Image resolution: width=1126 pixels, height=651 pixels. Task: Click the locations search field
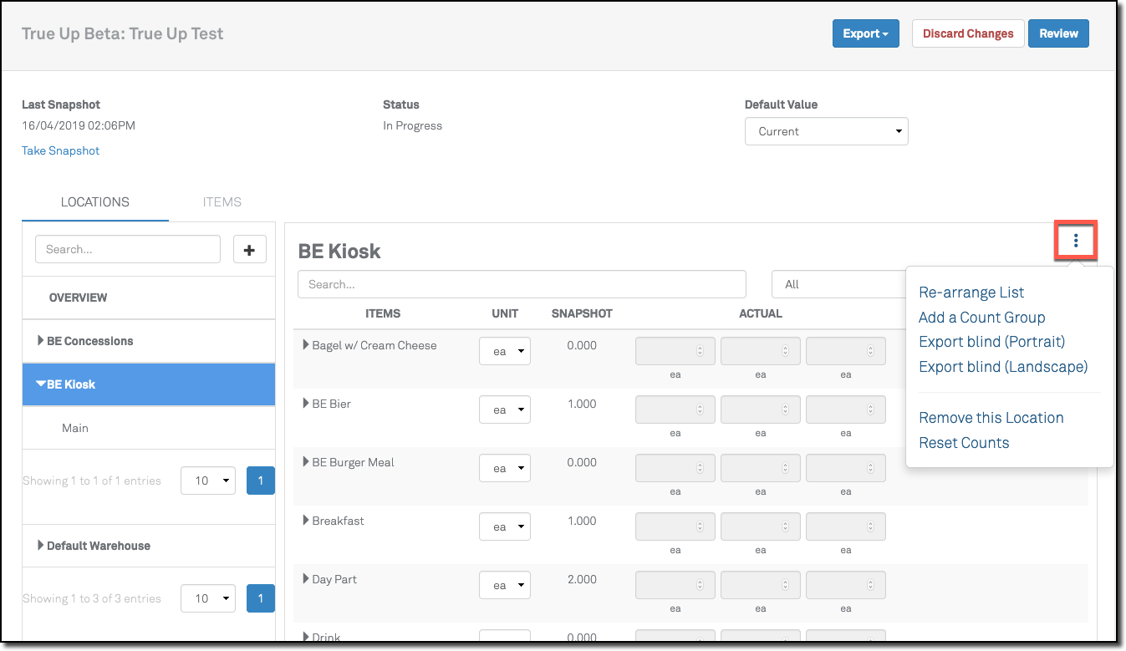pyautogui.click(x=128, y=250)
